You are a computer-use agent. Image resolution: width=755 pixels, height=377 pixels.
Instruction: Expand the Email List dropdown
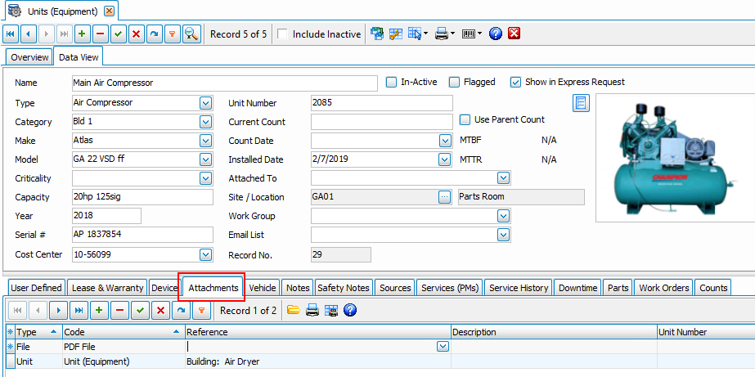[x=503, y=235]
